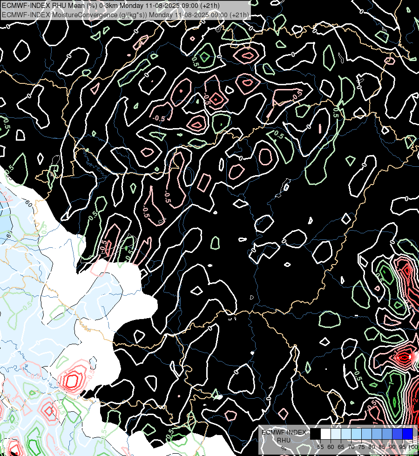The height and width of the screenshot is (456, 419).
Task: Click the 100 legend tick label
Action: [x=413, y=447]
